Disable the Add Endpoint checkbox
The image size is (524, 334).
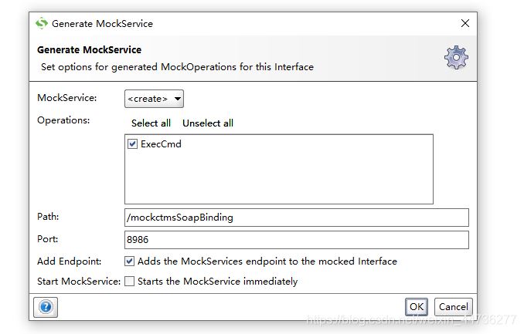[x=130, y=261]
